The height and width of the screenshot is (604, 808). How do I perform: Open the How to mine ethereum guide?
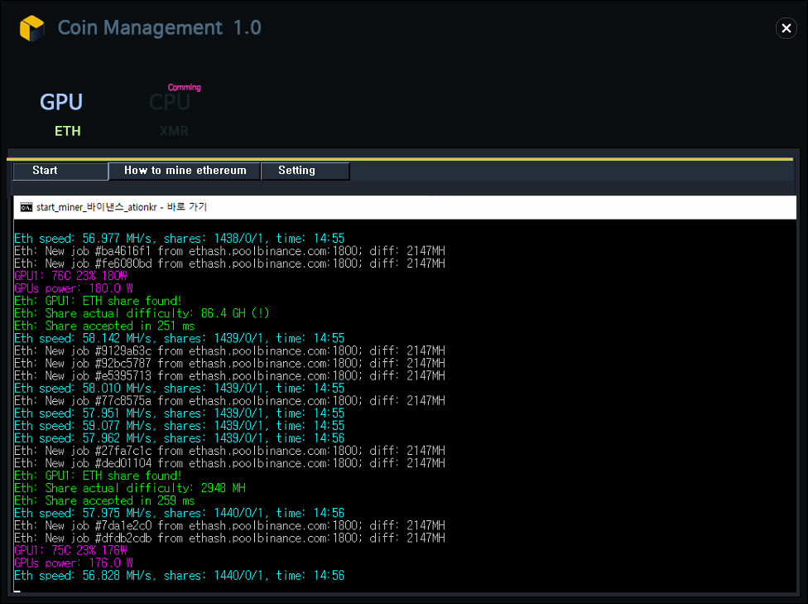(185, 171)
